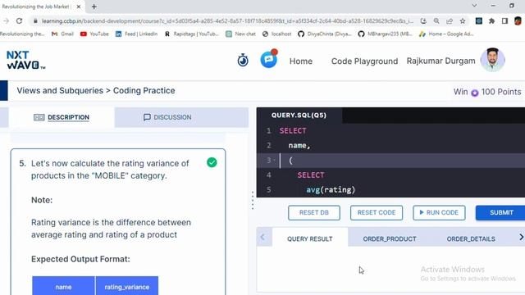This screenshot has height=295, width=525.
Task: Click Views and Subqueries breadcrumb
Action: pyautogui.click(x=60, y=91)
